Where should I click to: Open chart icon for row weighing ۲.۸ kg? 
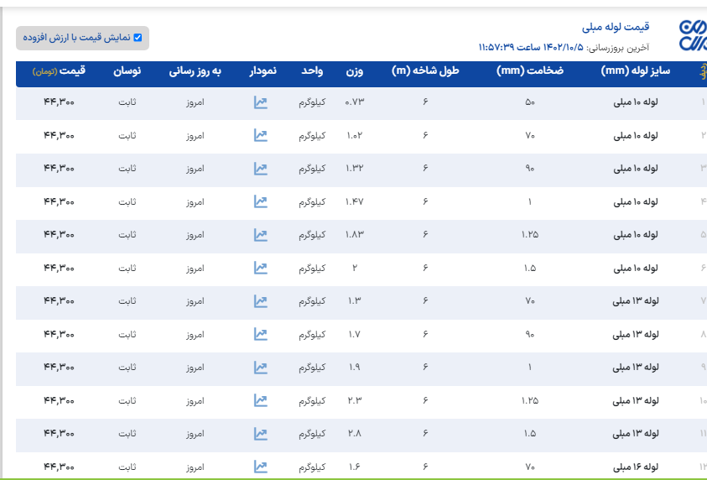261,434
